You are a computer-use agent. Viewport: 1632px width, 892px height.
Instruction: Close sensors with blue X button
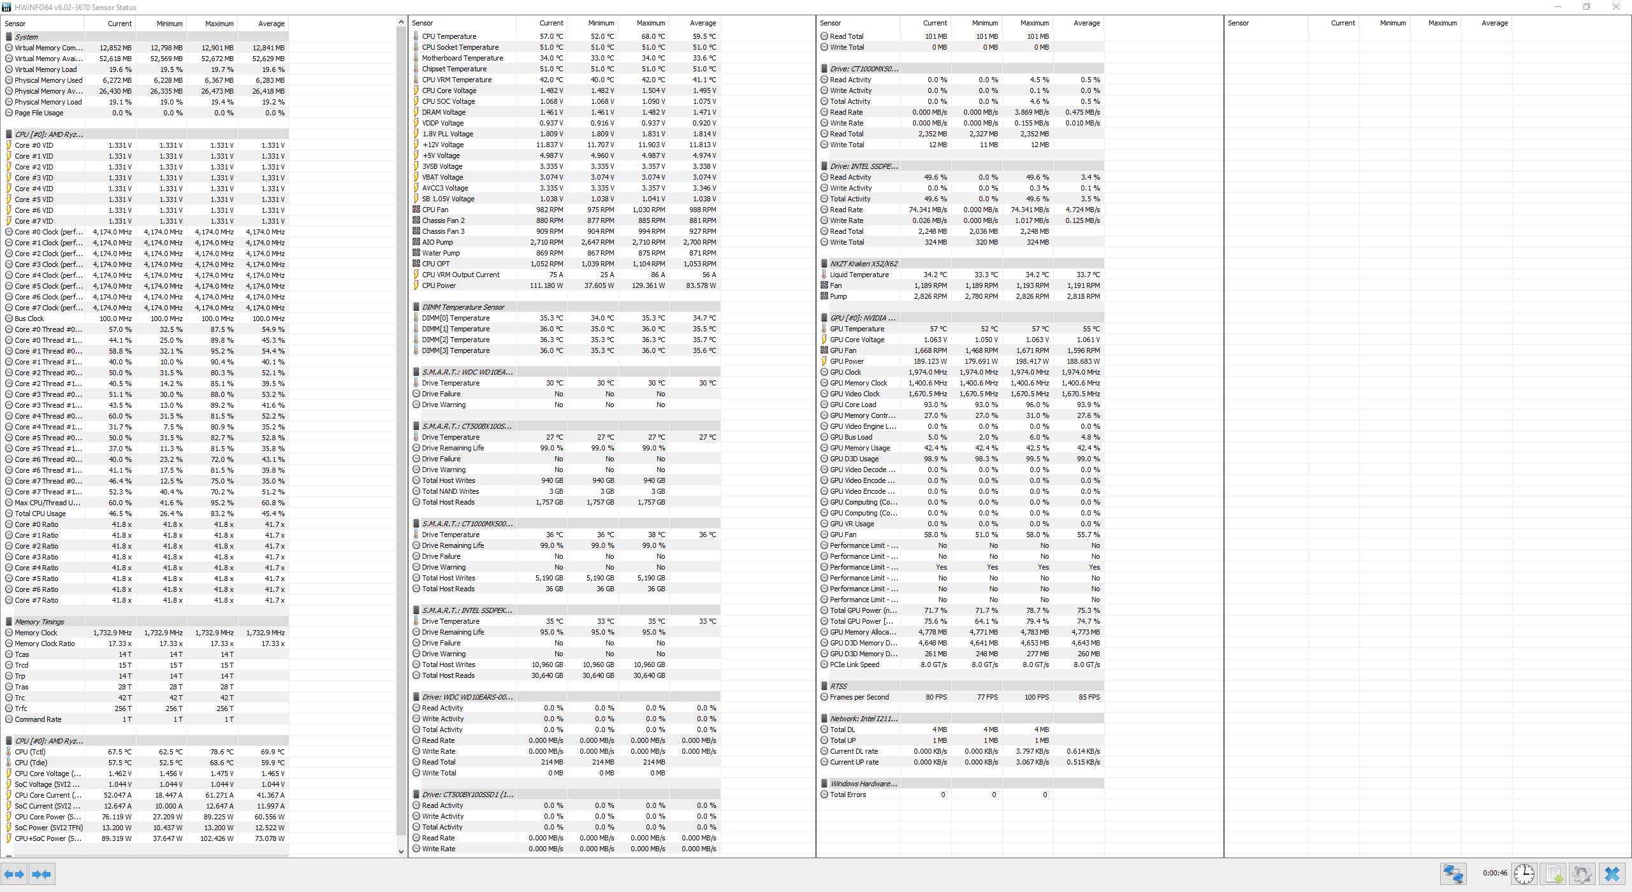pyautogui.click(x=1612, y=874)
